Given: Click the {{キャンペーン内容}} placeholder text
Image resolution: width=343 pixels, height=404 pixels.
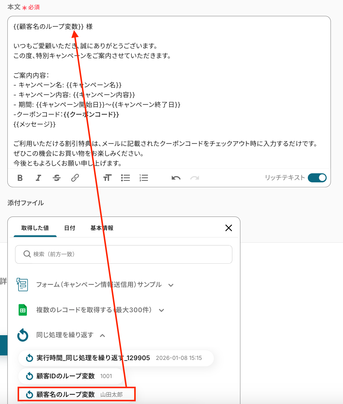Looking at the screenshot, I should [x=104, y=95].
